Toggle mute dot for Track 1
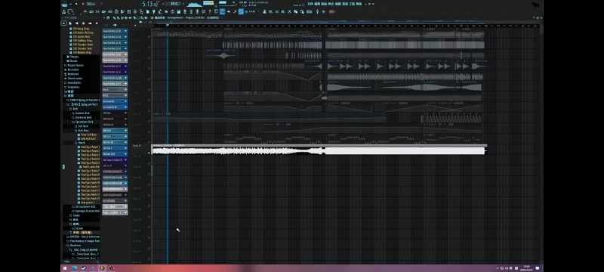Screen dimensions: 604x272 149,36
